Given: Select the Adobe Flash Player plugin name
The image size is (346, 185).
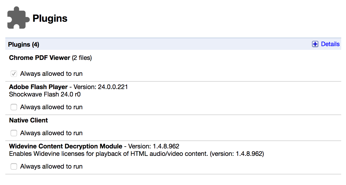Looking at the screenshot, I should (x=38, y=87).
